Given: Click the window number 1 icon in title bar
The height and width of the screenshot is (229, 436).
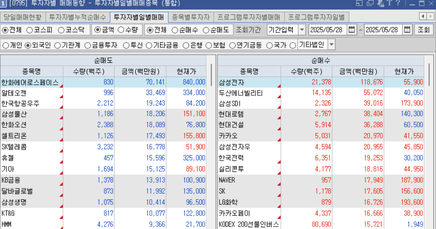Looking at the screenshot, I should coord(3,4).
